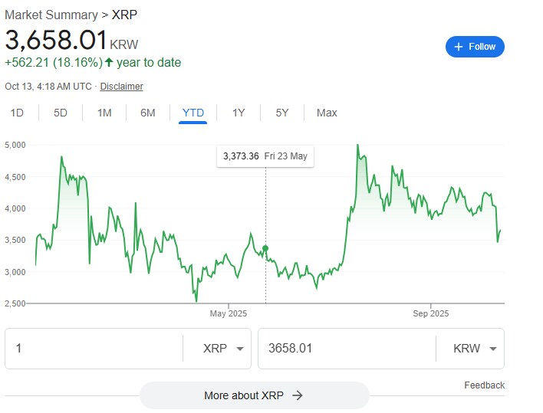The image size is (543, 413).
Task: Show the Max range chart
Action: (327, 113)
